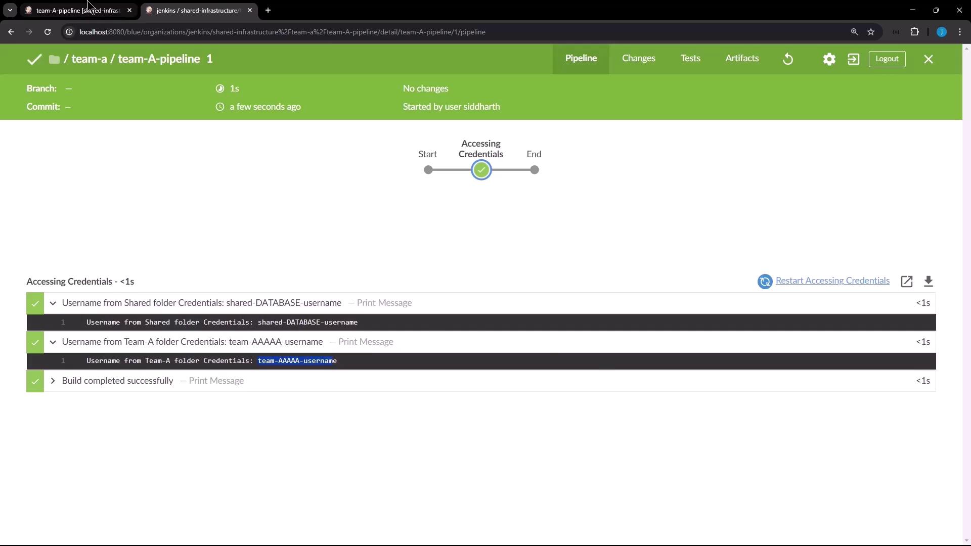Click the Start node in pipeline graph
Viewport: 971px width, 546px height.
(428, 170)
